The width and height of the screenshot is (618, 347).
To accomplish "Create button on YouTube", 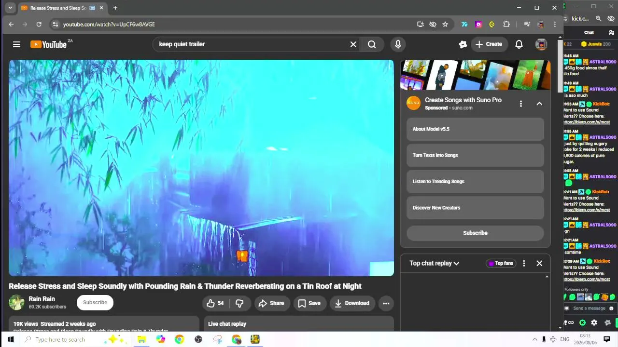I will [489, 44].
